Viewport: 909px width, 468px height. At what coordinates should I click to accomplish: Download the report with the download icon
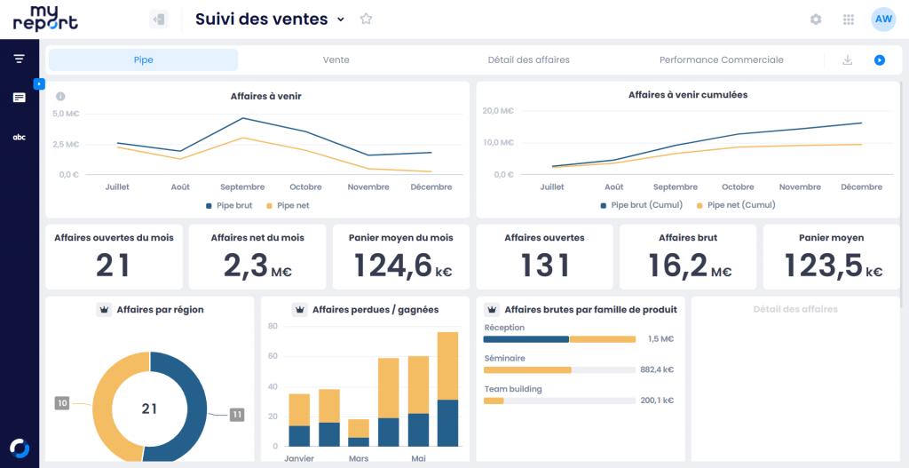pyautogui.click(x=847, y=60)
